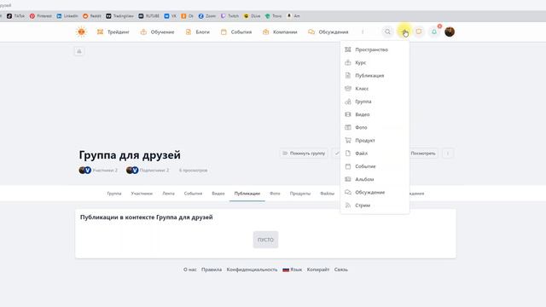Screen dimensions: 546x307
Task: Open the Блоги section
Action: 197,32
